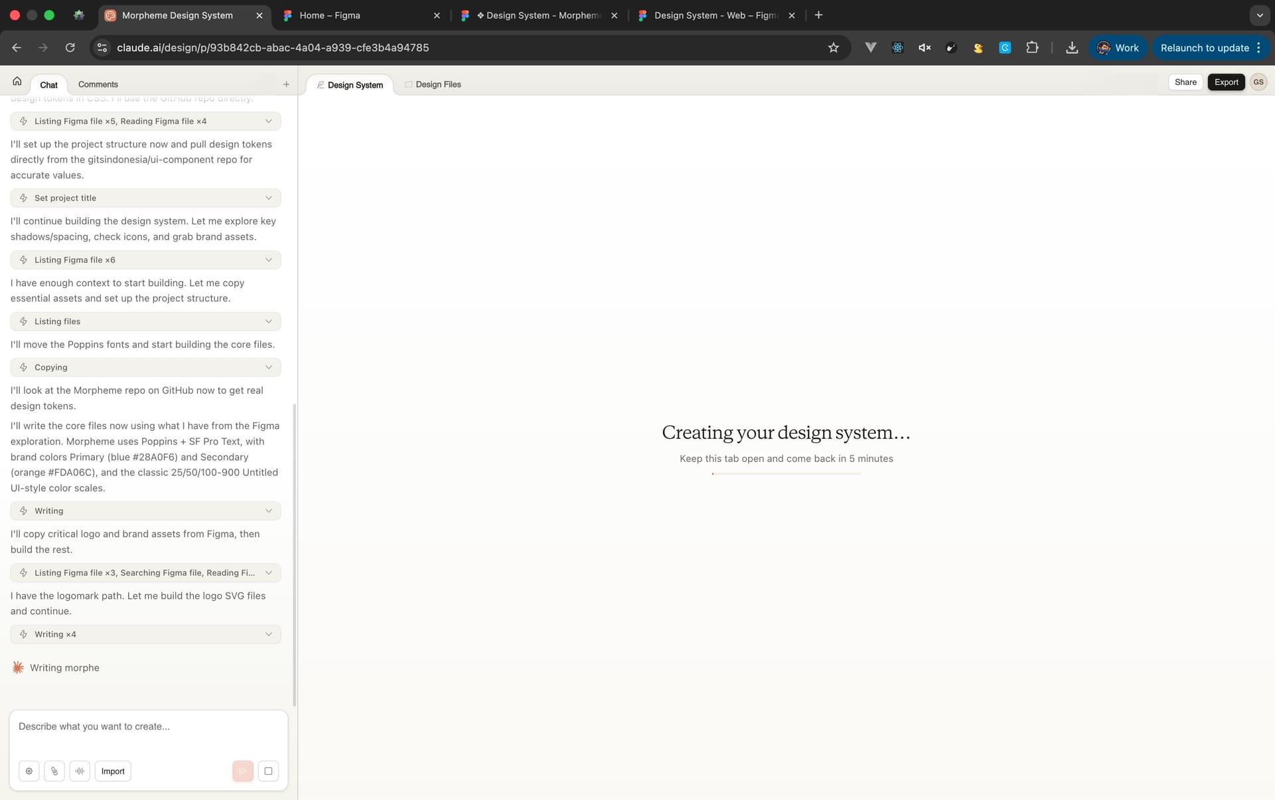Click the Export button
This screenshot has width=1275, height=800.
(1226, 82)
